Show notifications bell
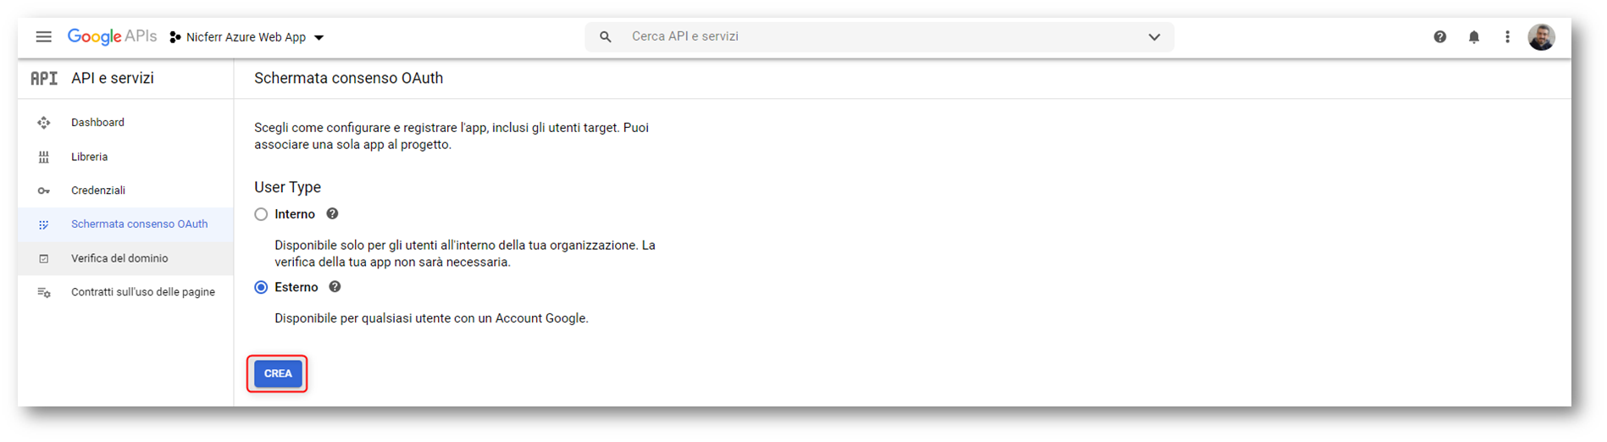This screenshot has width=1607, height=442. pos(1474,37)
